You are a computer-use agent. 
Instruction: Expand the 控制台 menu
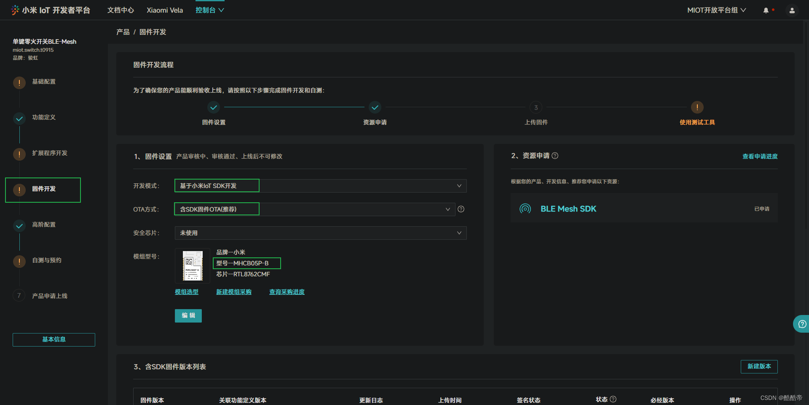(x=210, y=10)
